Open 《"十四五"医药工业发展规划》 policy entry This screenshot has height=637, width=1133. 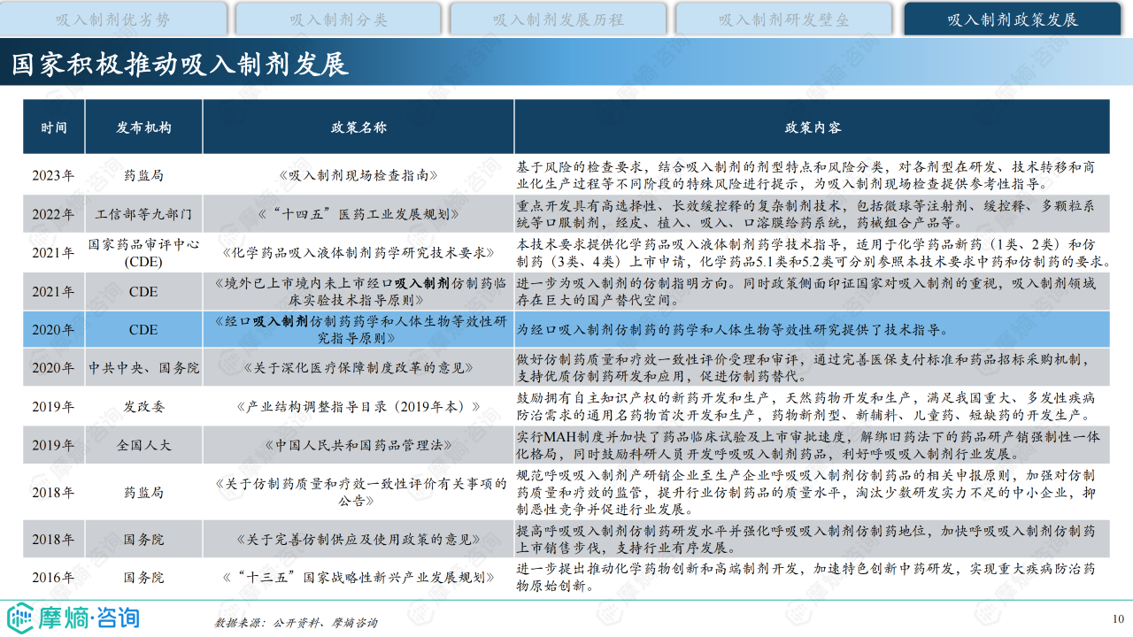tap(358, 214)
